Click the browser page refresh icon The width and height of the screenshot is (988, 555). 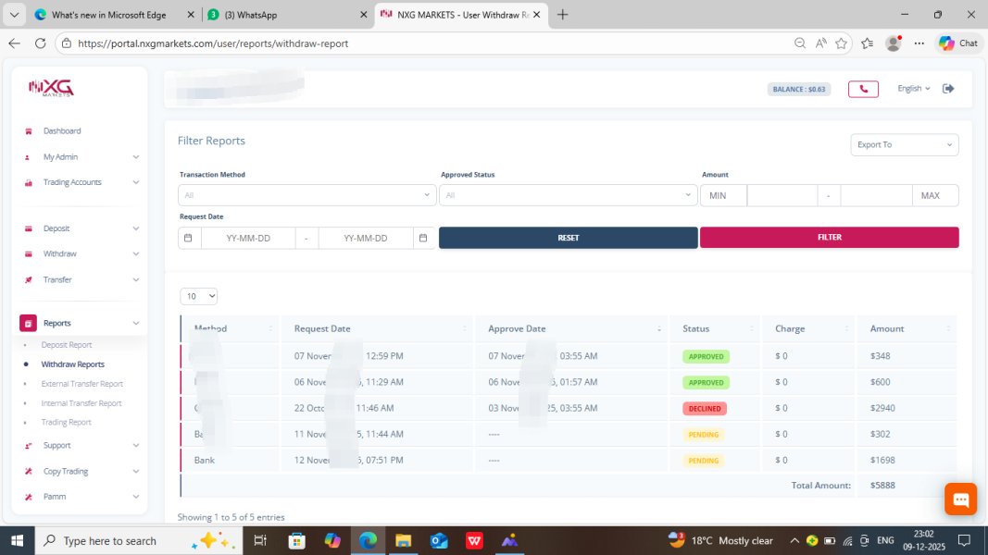(40, 43)
